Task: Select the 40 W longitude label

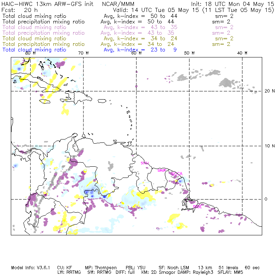Action: pos(242,53)
